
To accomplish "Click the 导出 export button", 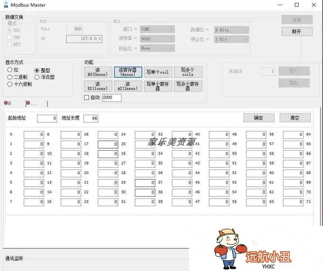I will [294, 83].
